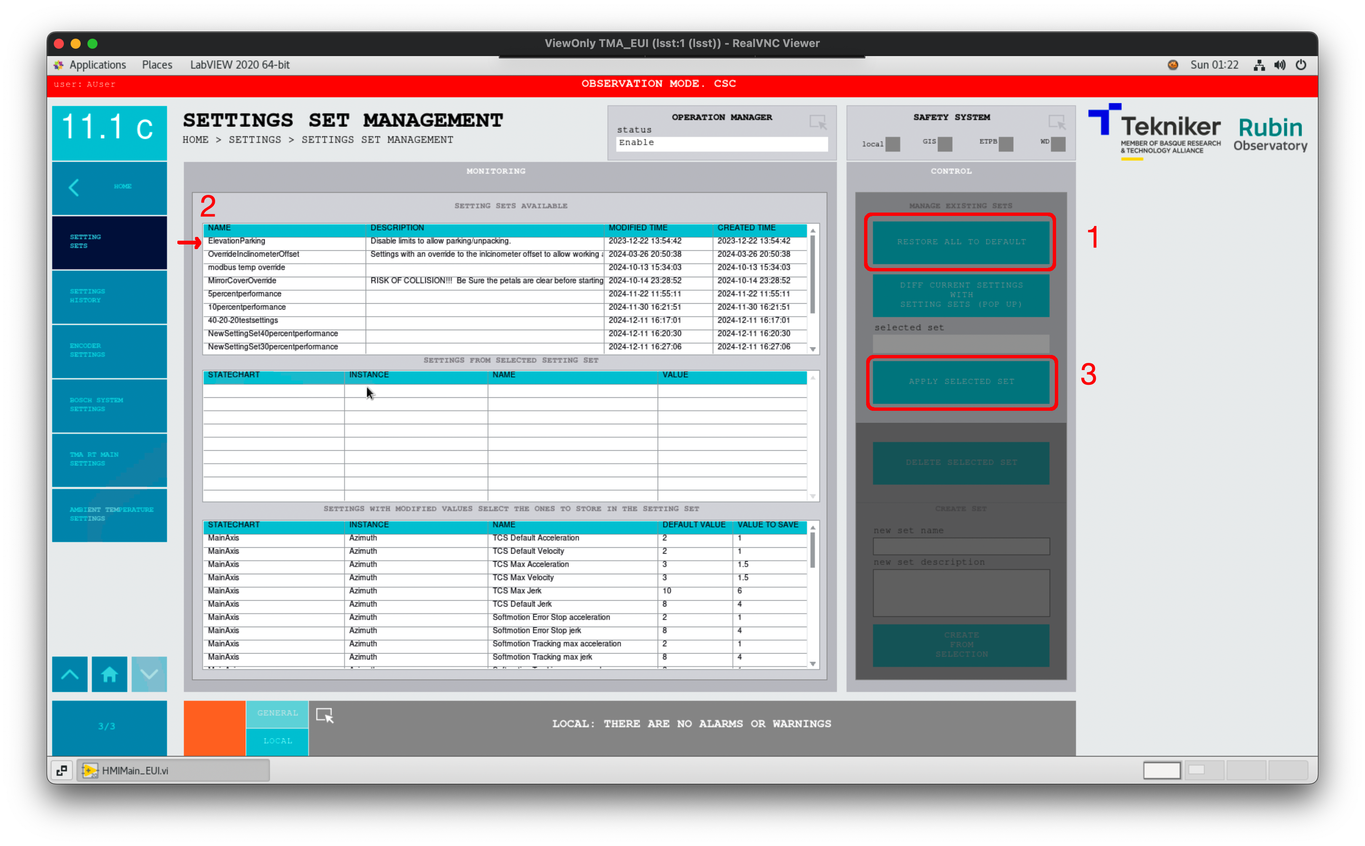The height and width of the screenshot is (846, 1365).
Task: Click the WD safety indicator
Action: click(1058, 145)
